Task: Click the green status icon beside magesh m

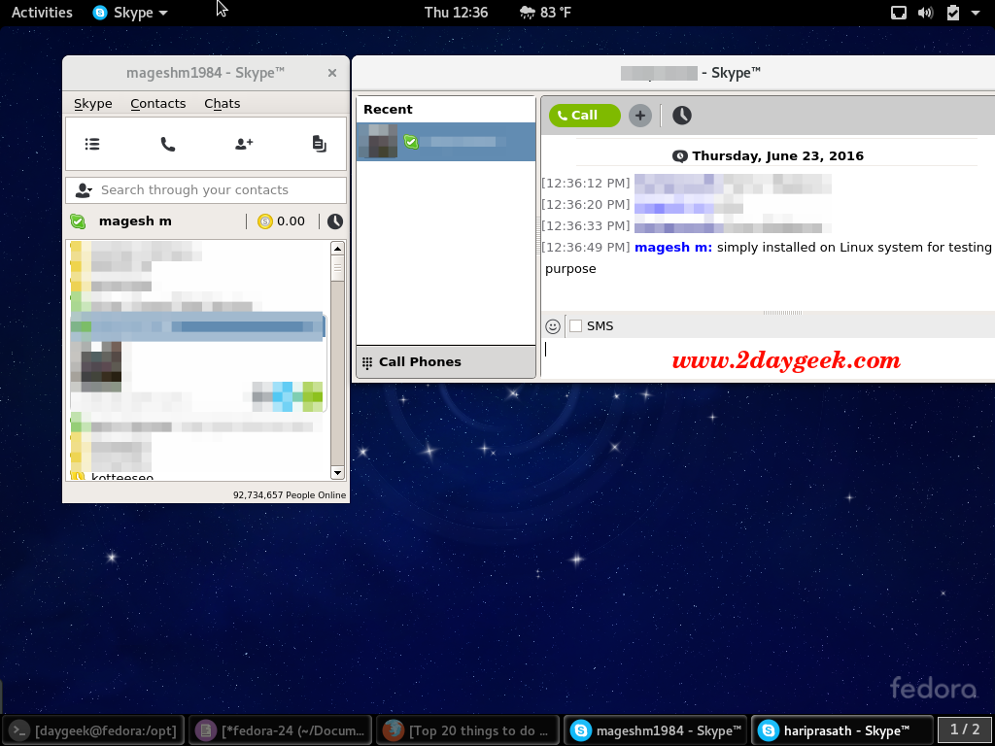Action: (x=78, y=221)
